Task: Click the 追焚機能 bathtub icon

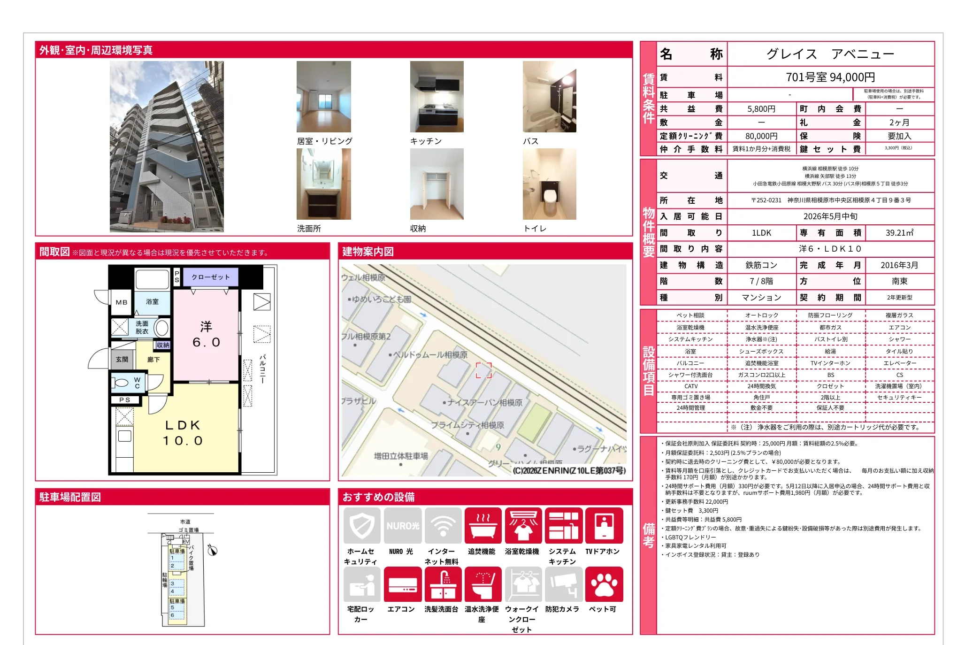Action: point(483,525)
